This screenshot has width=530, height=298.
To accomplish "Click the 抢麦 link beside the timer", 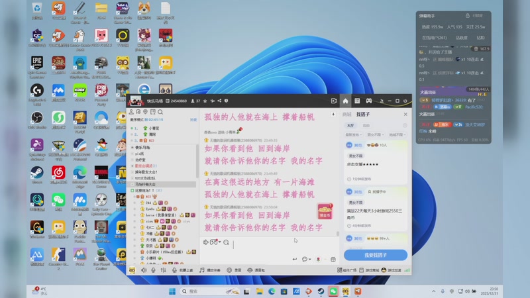I will (193, 120).
